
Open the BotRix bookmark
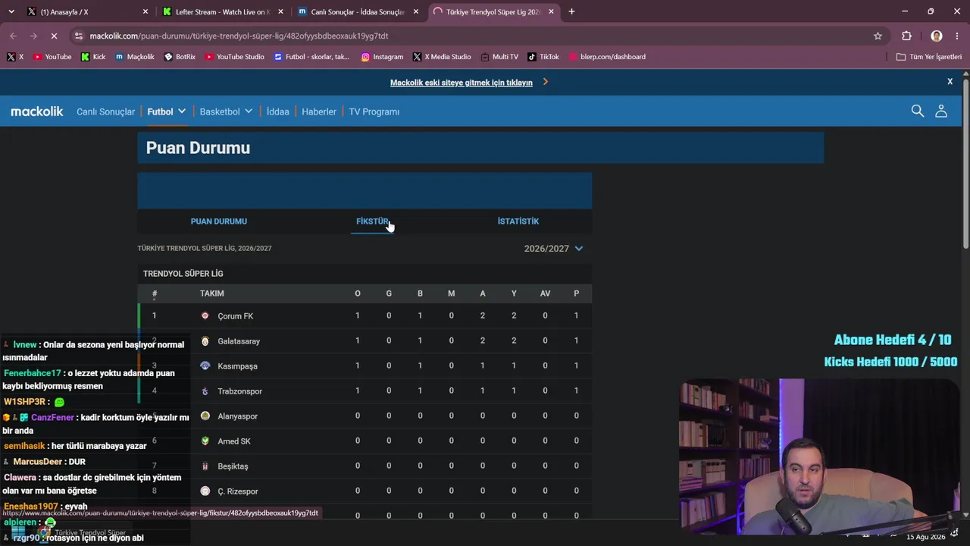(x=180, y=57)
